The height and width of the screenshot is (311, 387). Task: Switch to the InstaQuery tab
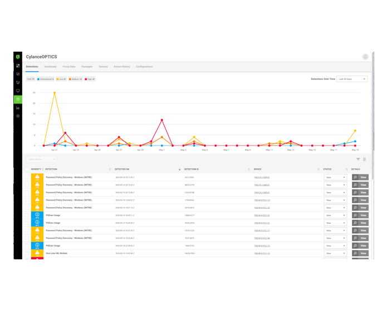tap(51, 67)
